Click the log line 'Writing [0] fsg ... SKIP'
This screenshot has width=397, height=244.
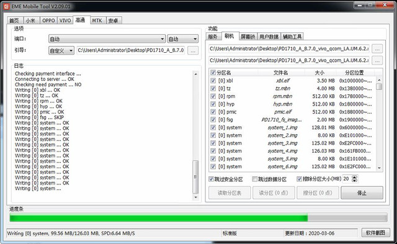coord(39,117)
